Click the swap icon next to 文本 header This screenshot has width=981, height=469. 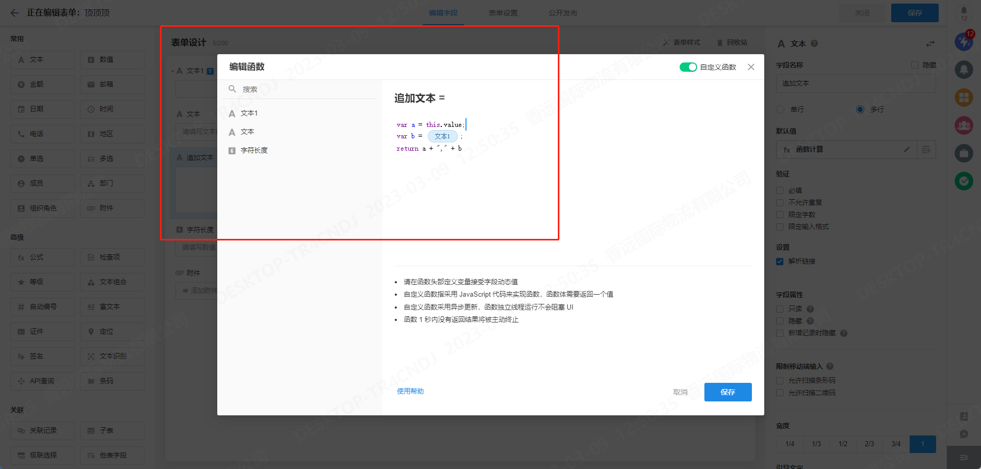tap(930, 44)
